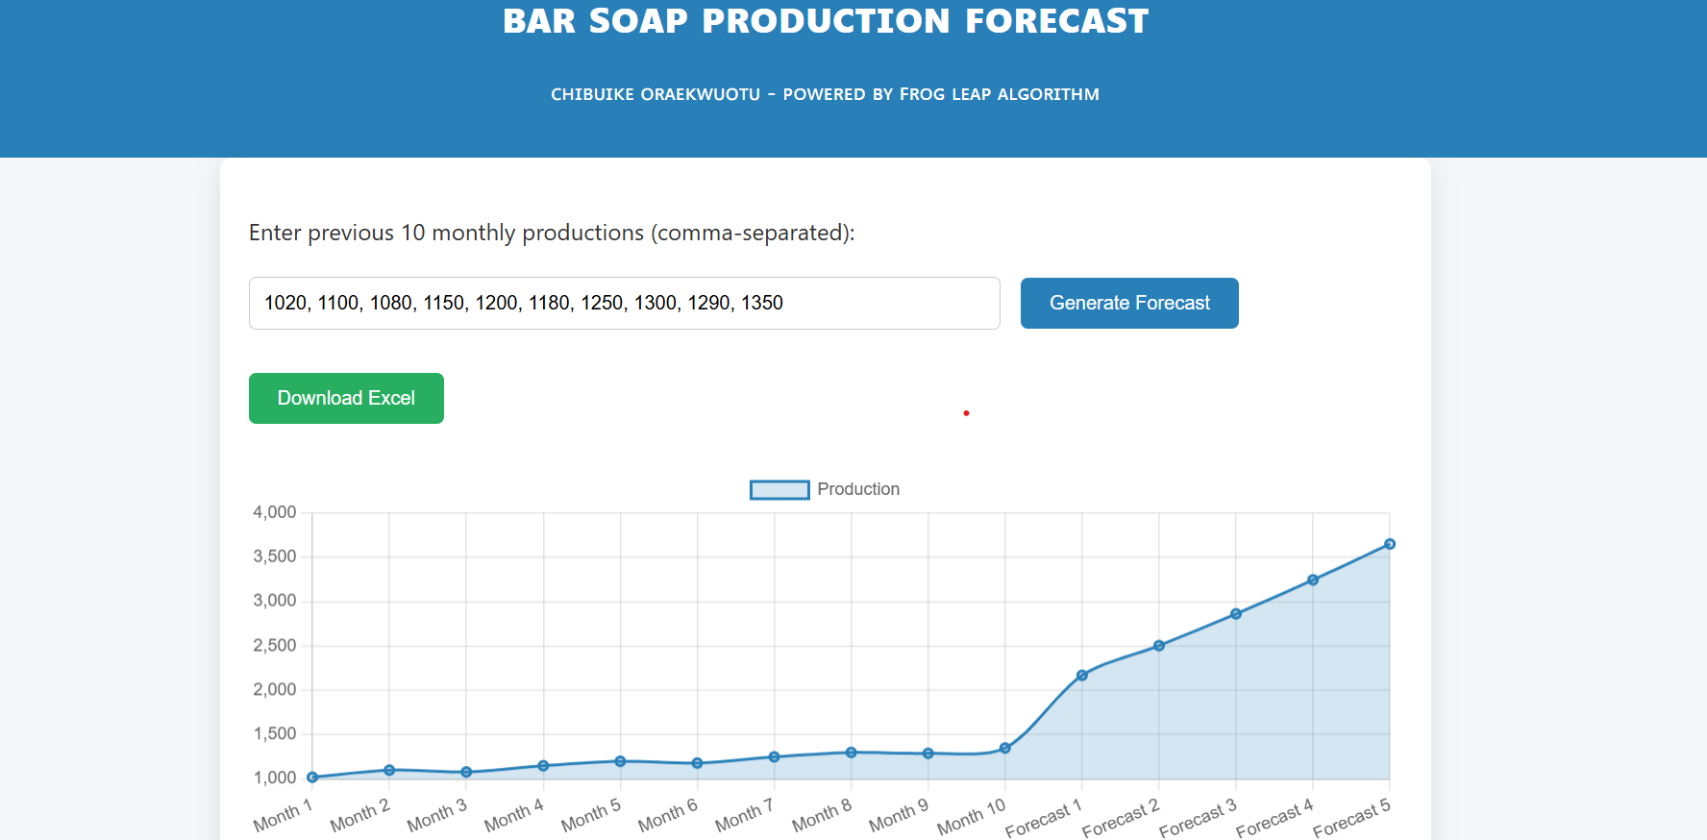Pick the Month 5 data point
The width and height of the screenshot is (1707, 840).
620,761
